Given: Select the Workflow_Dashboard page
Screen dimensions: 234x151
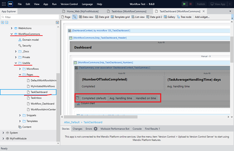Looking at the screenshot, I should [40, 103].
